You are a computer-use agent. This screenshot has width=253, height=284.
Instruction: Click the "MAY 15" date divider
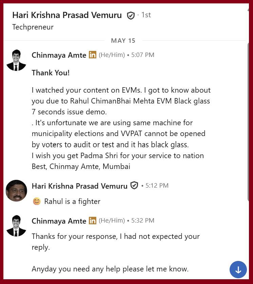click(x=123, y=41)
